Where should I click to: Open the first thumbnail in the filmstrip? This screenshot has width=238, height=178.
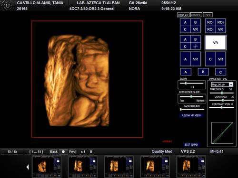pyautogui.click(x=47, y=167)
